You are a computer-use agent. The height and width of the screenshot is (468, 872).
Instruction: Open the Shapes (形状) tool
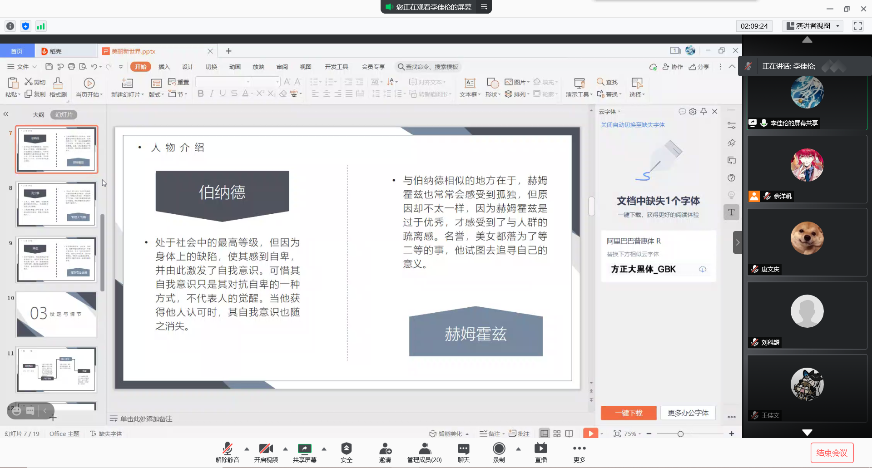[x=492, y=83]
